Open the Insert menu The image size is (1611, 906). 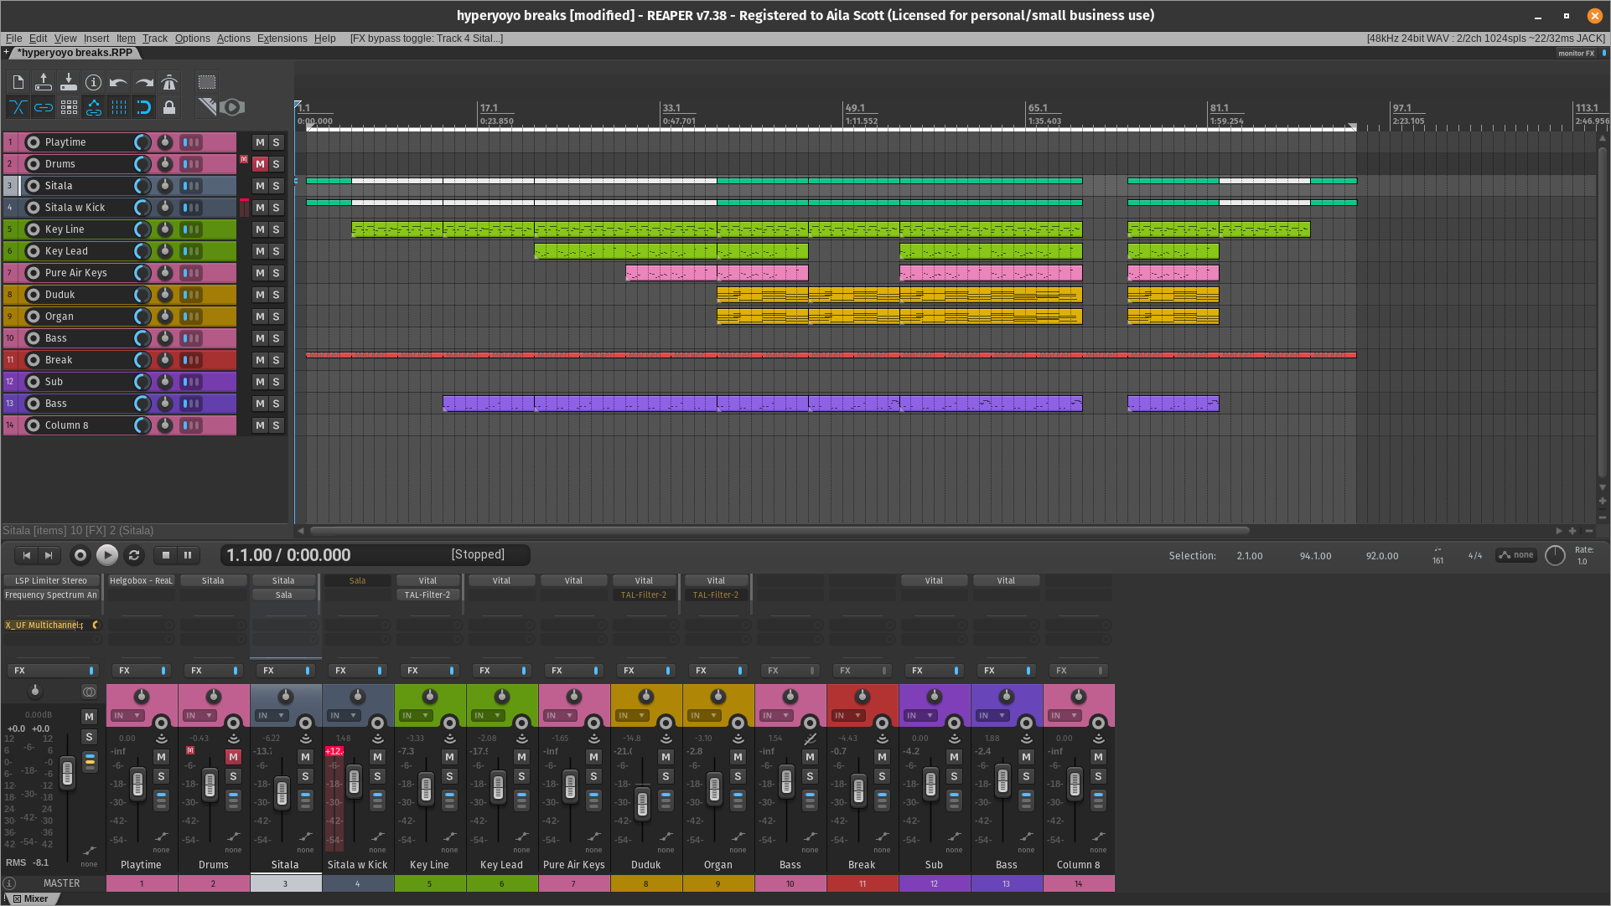[x=96, y=39]
